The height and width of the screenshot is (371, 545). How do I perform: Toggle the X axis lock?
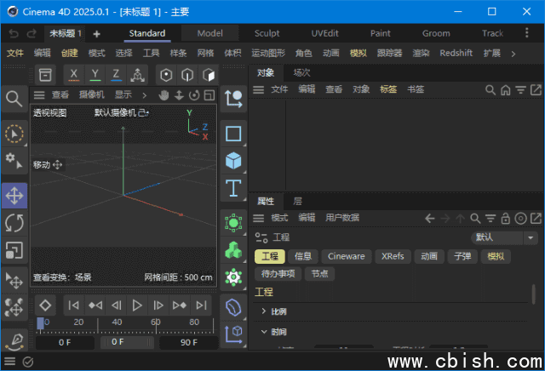pyautogui.click(x=73, y=75)
